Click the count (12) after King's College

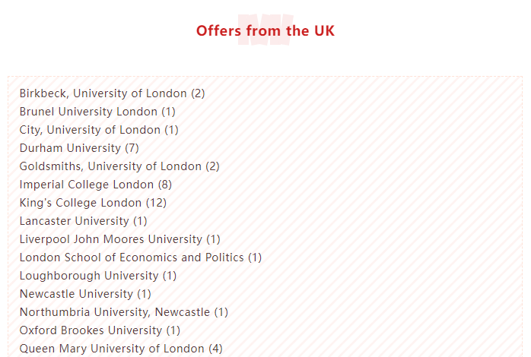(156, 203)
